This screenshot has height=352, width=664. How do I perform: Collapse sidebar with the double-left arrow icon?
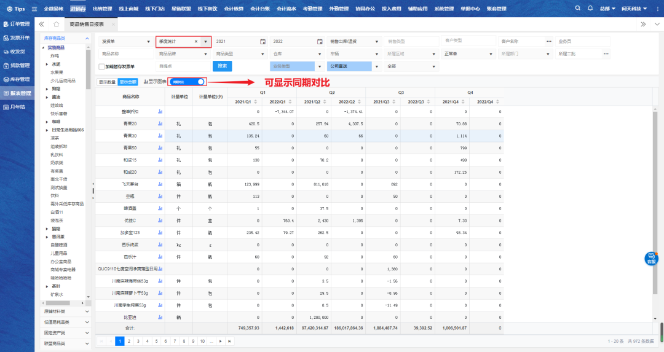pos(41,24)
